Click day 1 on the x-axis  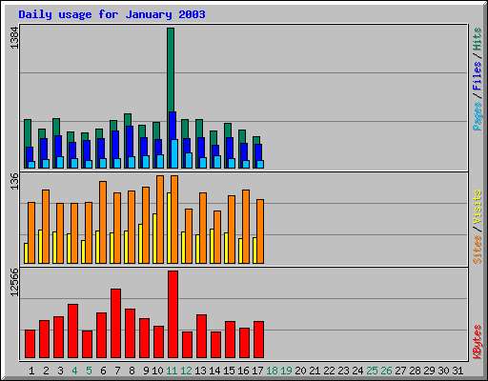(x=31, y=371)
